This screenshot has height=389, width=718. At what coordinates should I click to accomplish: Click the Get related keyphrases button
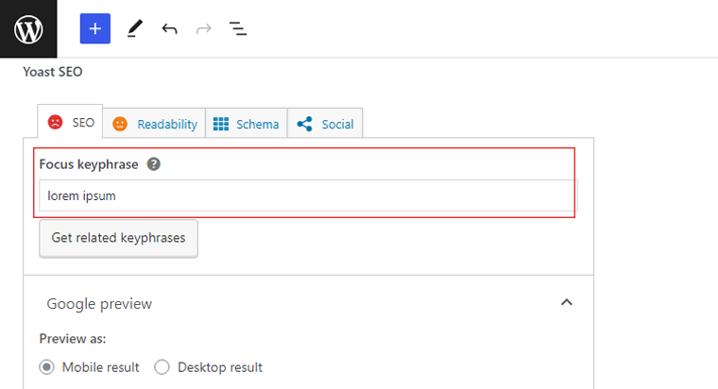click(x=119, y=239)
